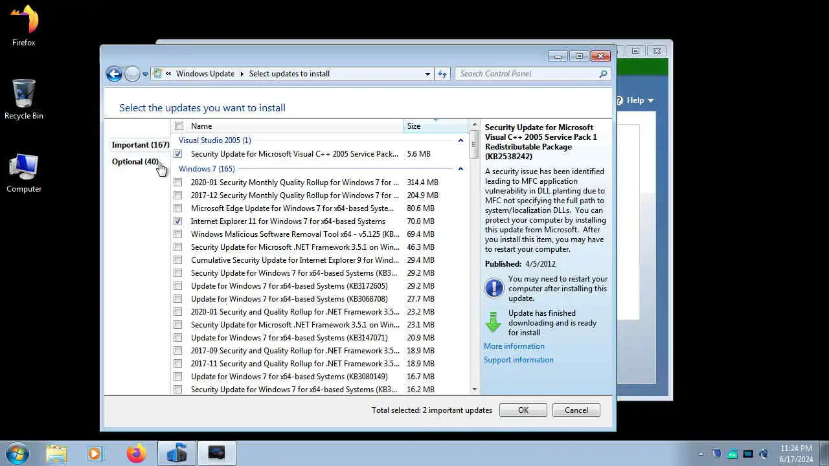Open Firefox from the desktop shortcut

(x=24, y=26)
